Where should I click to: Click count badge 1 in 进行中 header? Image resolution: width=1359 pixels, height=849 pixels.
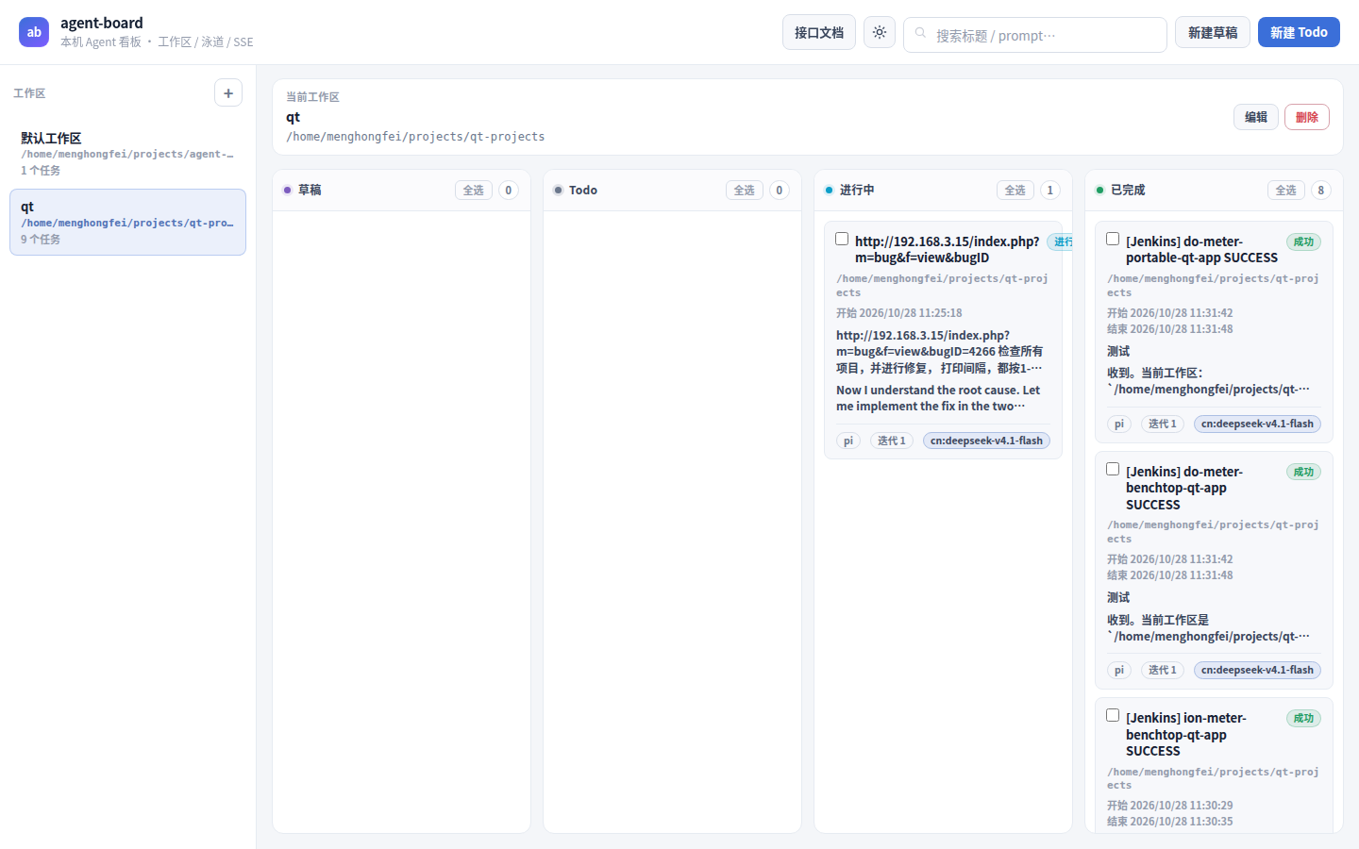tap(1049, 191)
